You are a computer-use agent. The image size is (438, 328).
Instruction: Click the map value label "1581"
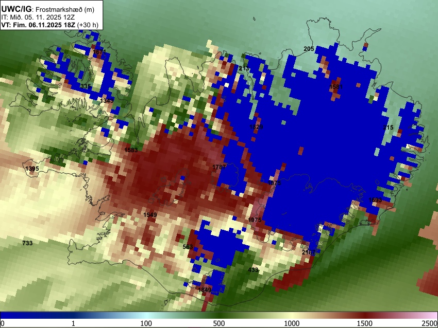tap(336, 87)
